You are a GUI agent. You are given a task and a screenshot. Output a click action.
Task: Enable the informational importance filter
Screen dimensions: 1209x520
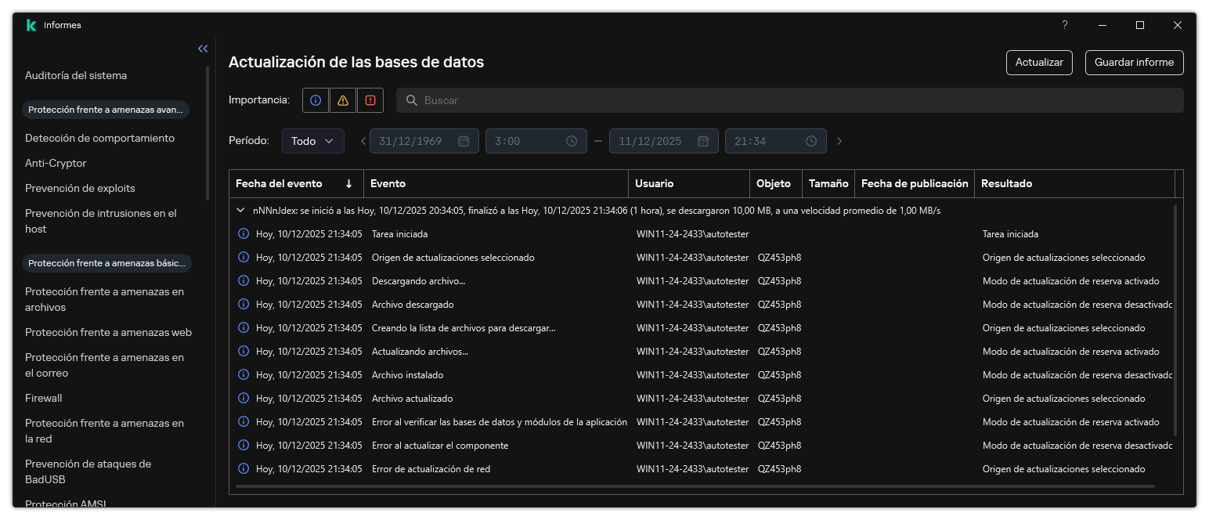coord(316,100)
